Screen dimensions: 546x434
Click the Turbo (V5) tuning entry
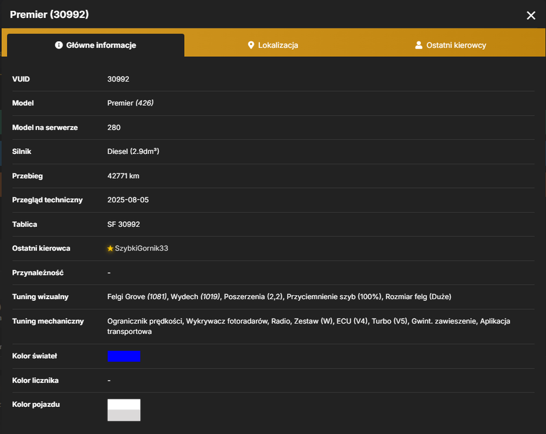(389, 321)
